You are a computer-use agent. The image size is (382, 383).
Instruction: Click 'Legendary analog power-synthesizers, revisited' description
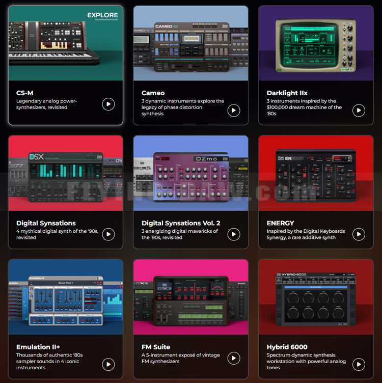(x=46, y=104)
